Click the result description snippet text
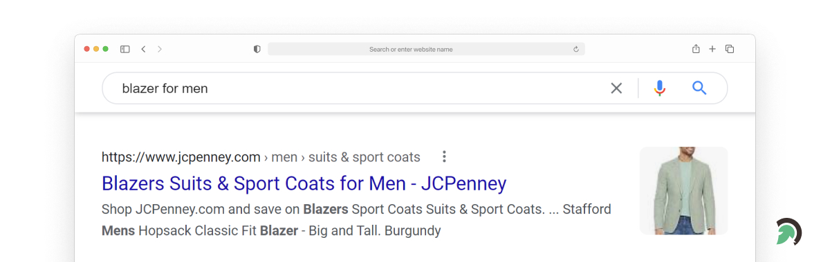 (x=356, y=220)
